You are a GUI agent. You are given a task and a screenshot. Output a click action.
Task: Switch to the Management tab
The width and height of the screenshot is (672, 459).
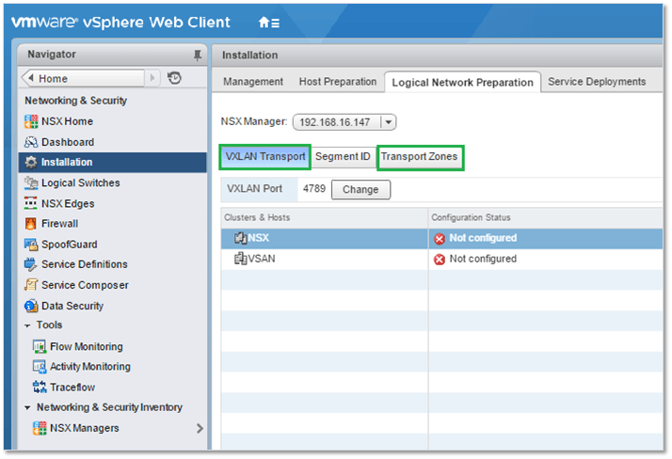253,81
